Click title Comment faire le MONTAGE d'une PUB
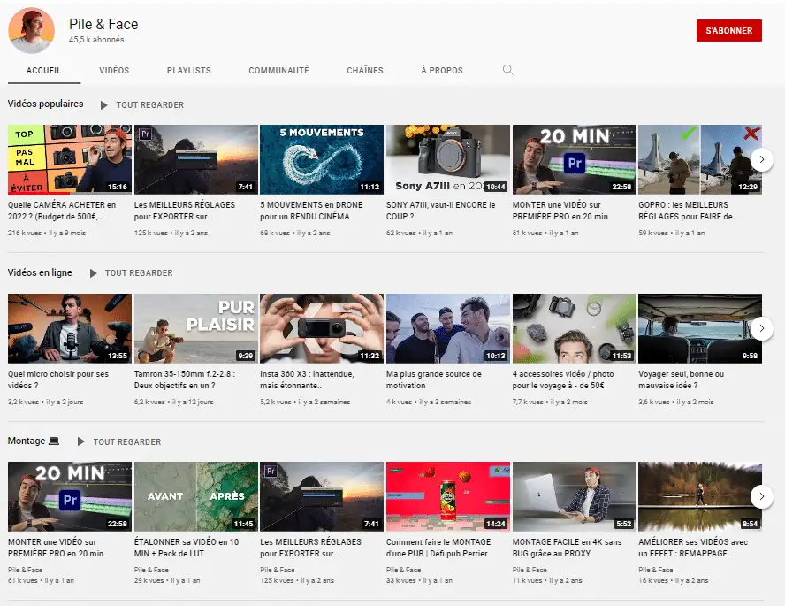The height and width of the screenshot is (606, 785). pyautogui.click(x=438, y=548)
